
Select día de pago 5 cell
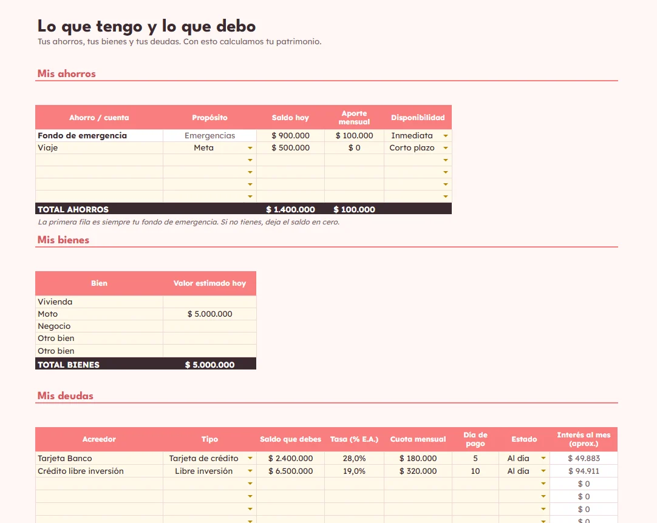[x=475, y=458]
